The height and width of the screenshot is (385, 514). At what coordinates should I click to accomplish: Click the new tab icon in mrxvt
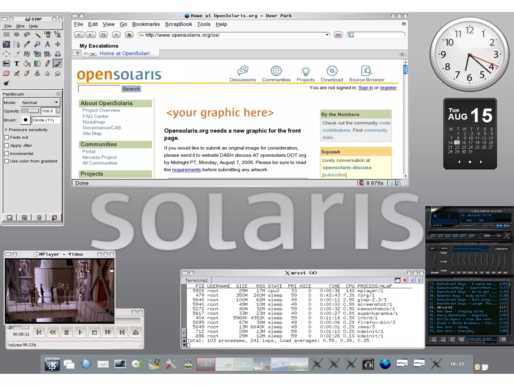(397, 280)
